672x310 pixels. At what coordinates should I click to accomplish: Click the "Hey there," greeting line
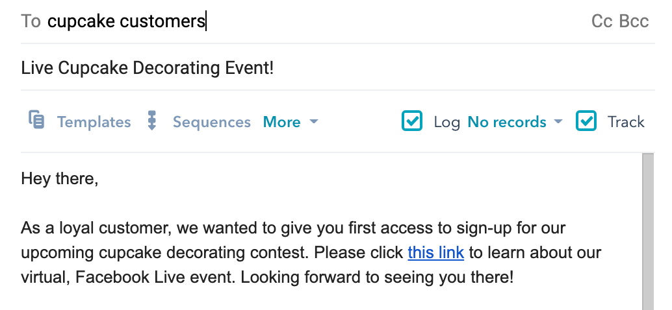(x=60, y=178)
